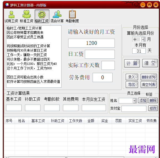
Task: Click the 奖金 column header
Action: [105, 121]
